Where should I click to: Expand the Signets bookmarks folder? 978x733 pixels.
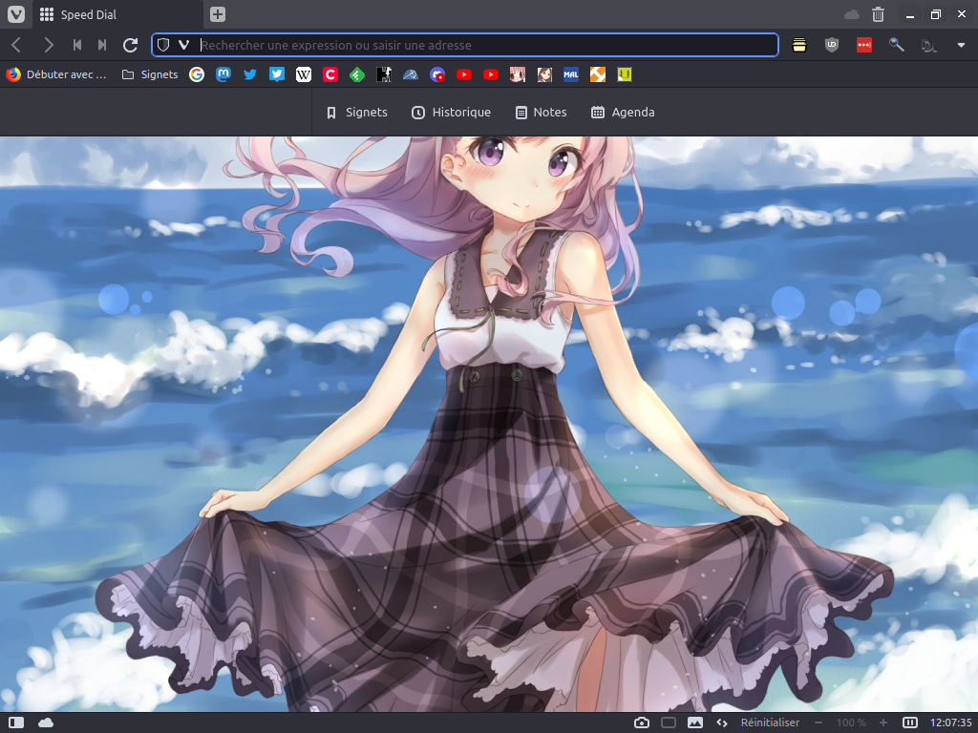150,74
